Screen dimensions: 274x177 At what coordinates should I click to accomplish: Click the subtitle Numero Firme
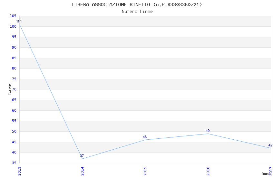pos(137,12)
